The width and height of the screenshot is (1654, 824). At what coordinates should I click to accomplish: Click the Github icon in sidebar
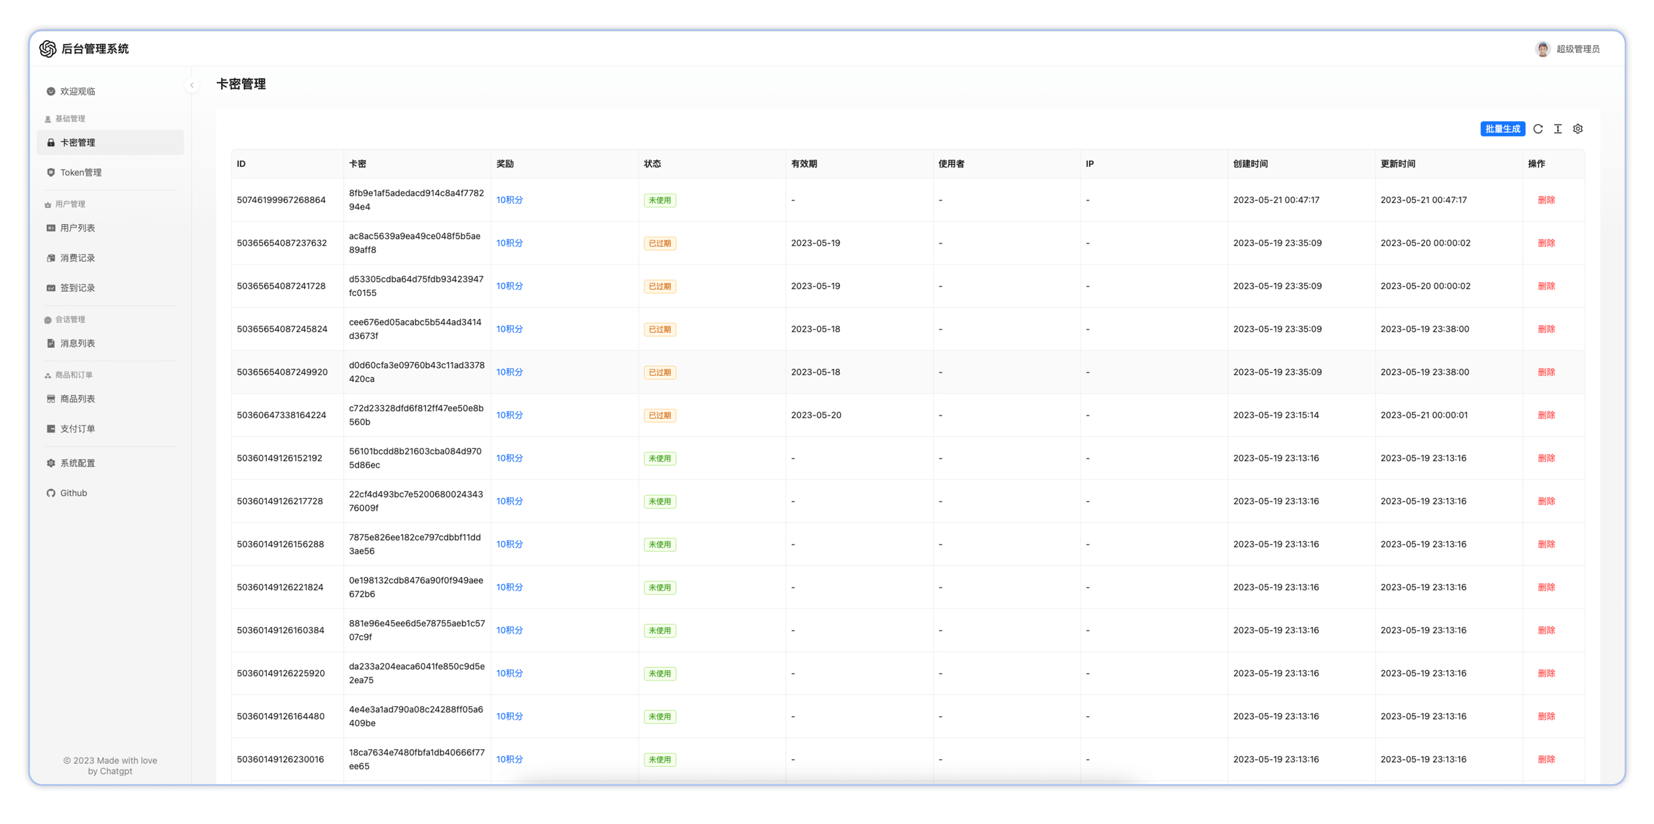pos(51,493)
